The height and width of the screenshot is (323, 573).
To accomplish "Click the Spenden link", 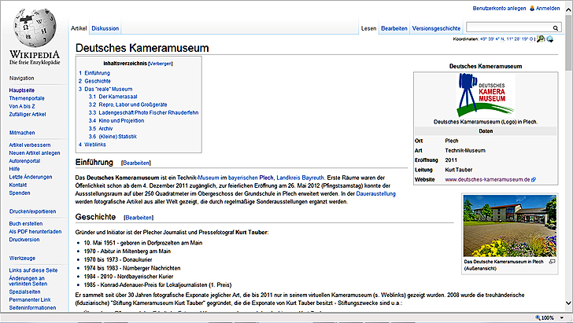I will tap(20, 193).
